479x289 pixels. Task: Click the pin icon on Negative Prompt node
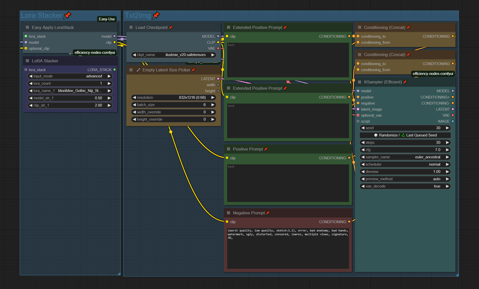[x=268, y=213]
